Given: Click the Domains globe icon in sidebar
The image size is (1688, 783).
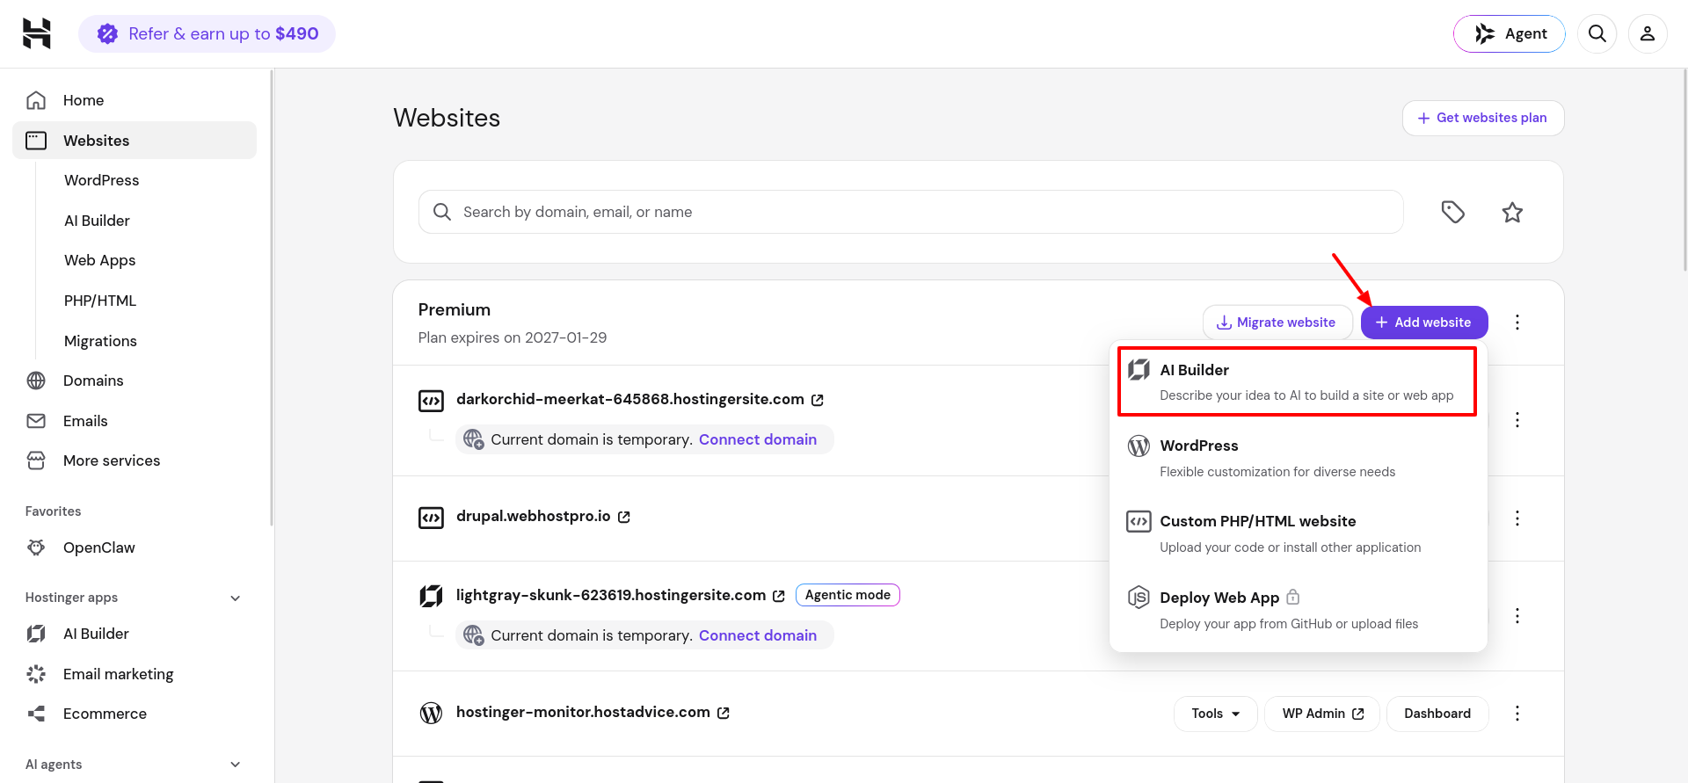Looking at the screenshot, I should pyautogui.click(x=36, y=381).
